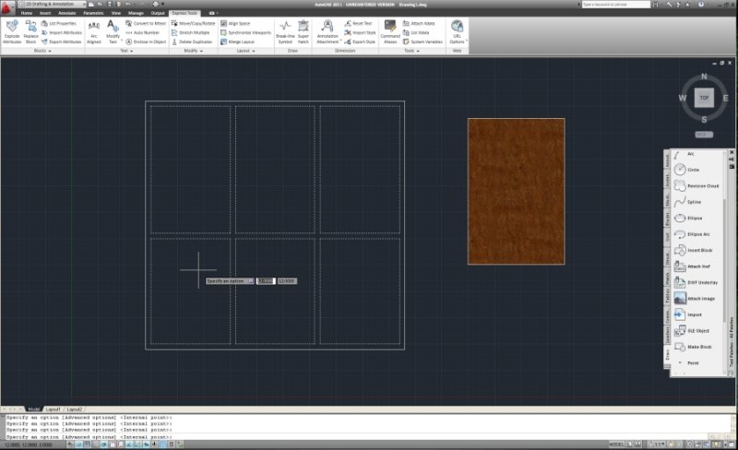738x450 pixels.
Task: Pick Insert Block from the tool palette
Action: (694, 251)
